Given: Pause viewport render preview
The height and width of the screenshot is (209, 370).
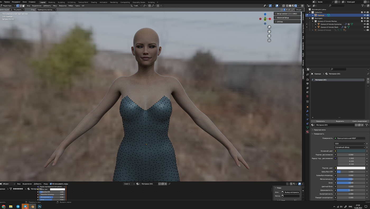Looking at the screenshot, I should click(302, 6).
